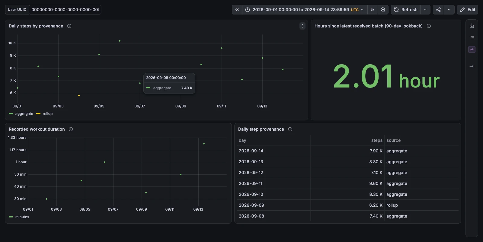Show info for Recorded workout duration panel
Screen dimensions: 483x242
[71, 129]
